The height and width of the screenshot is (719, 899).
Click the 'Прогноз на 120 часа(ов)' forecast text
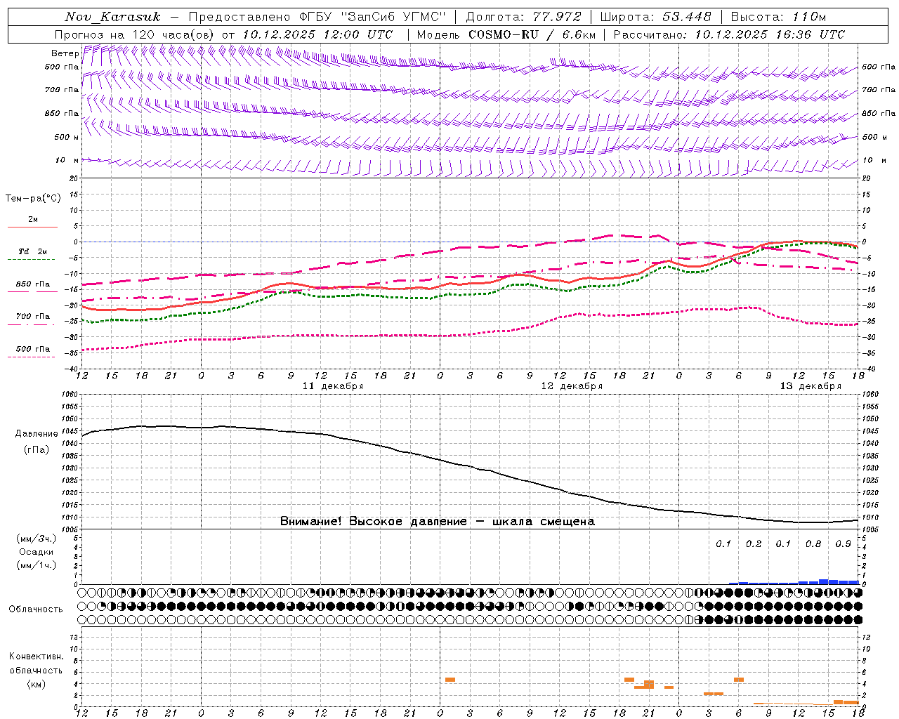135,34
